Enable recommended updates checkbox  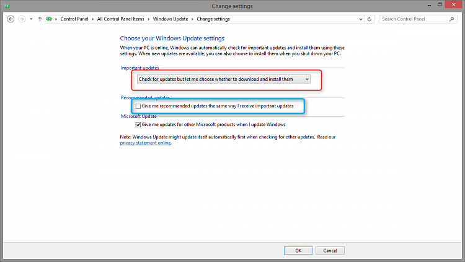(x=138, y=106)
